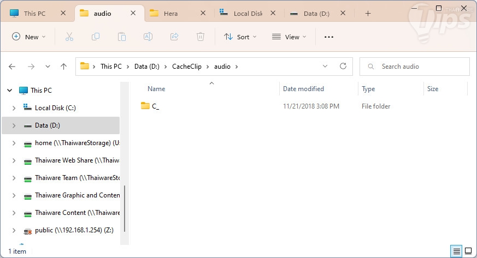Click the Cut scissors icon
This screenshot has width=477, height=258.
click(69, 37)
